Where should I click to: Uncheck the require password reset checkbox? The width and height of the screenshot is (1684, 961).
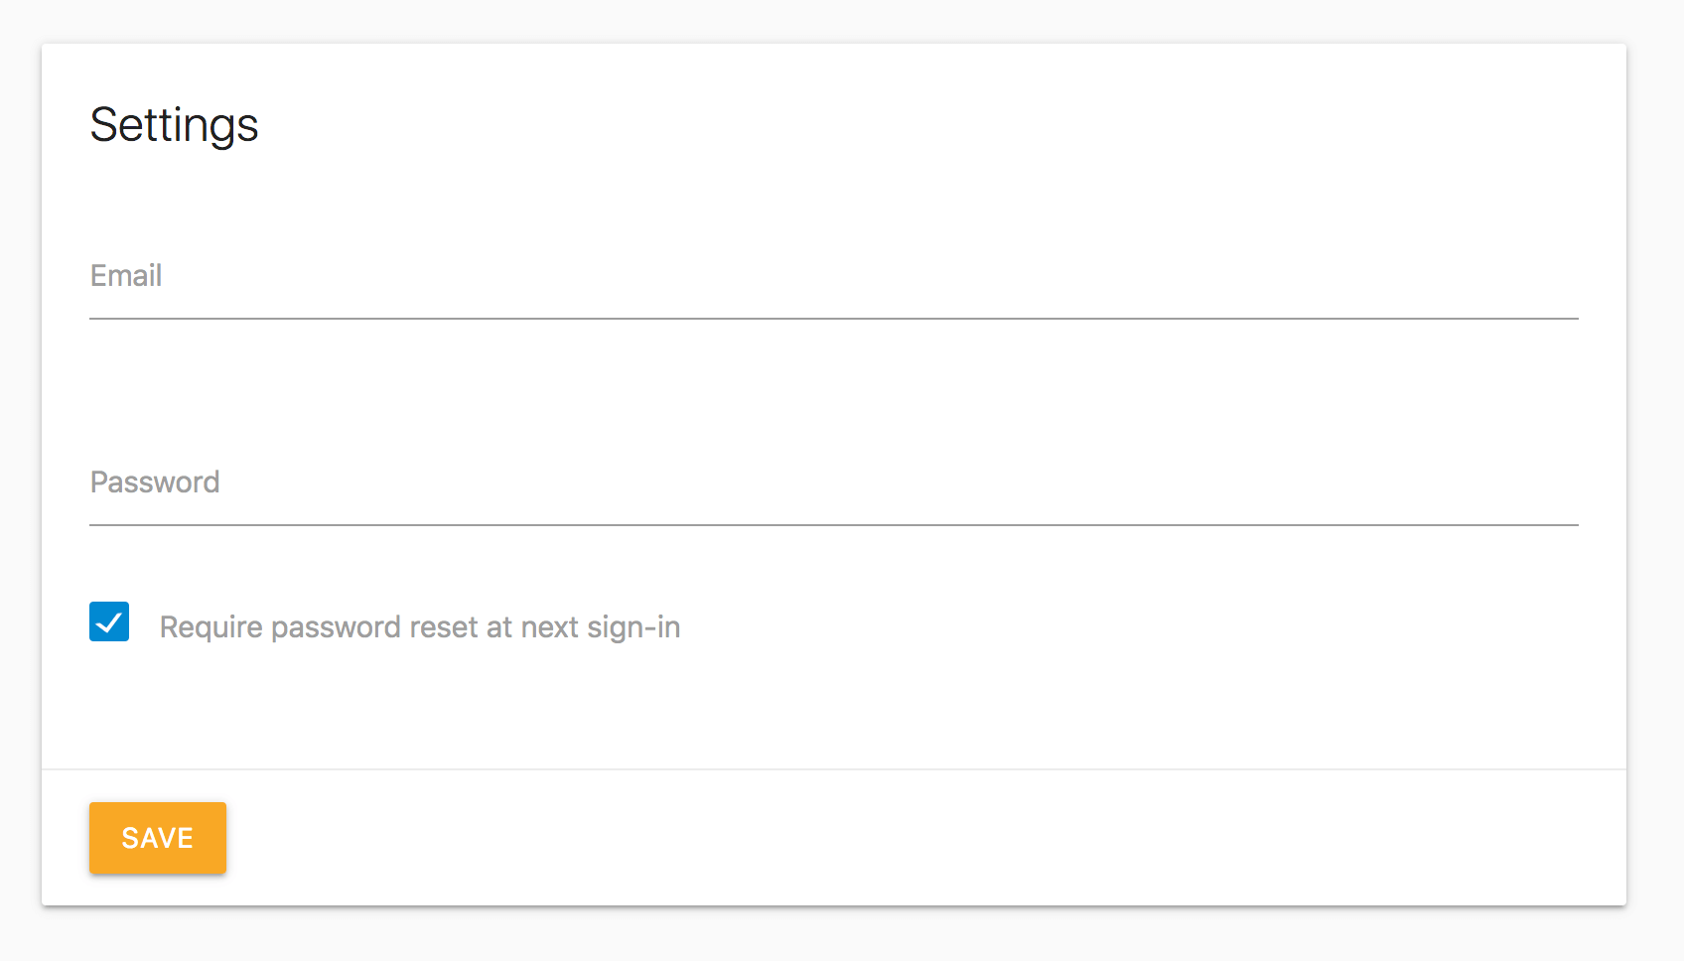click(x=109, y=622)
